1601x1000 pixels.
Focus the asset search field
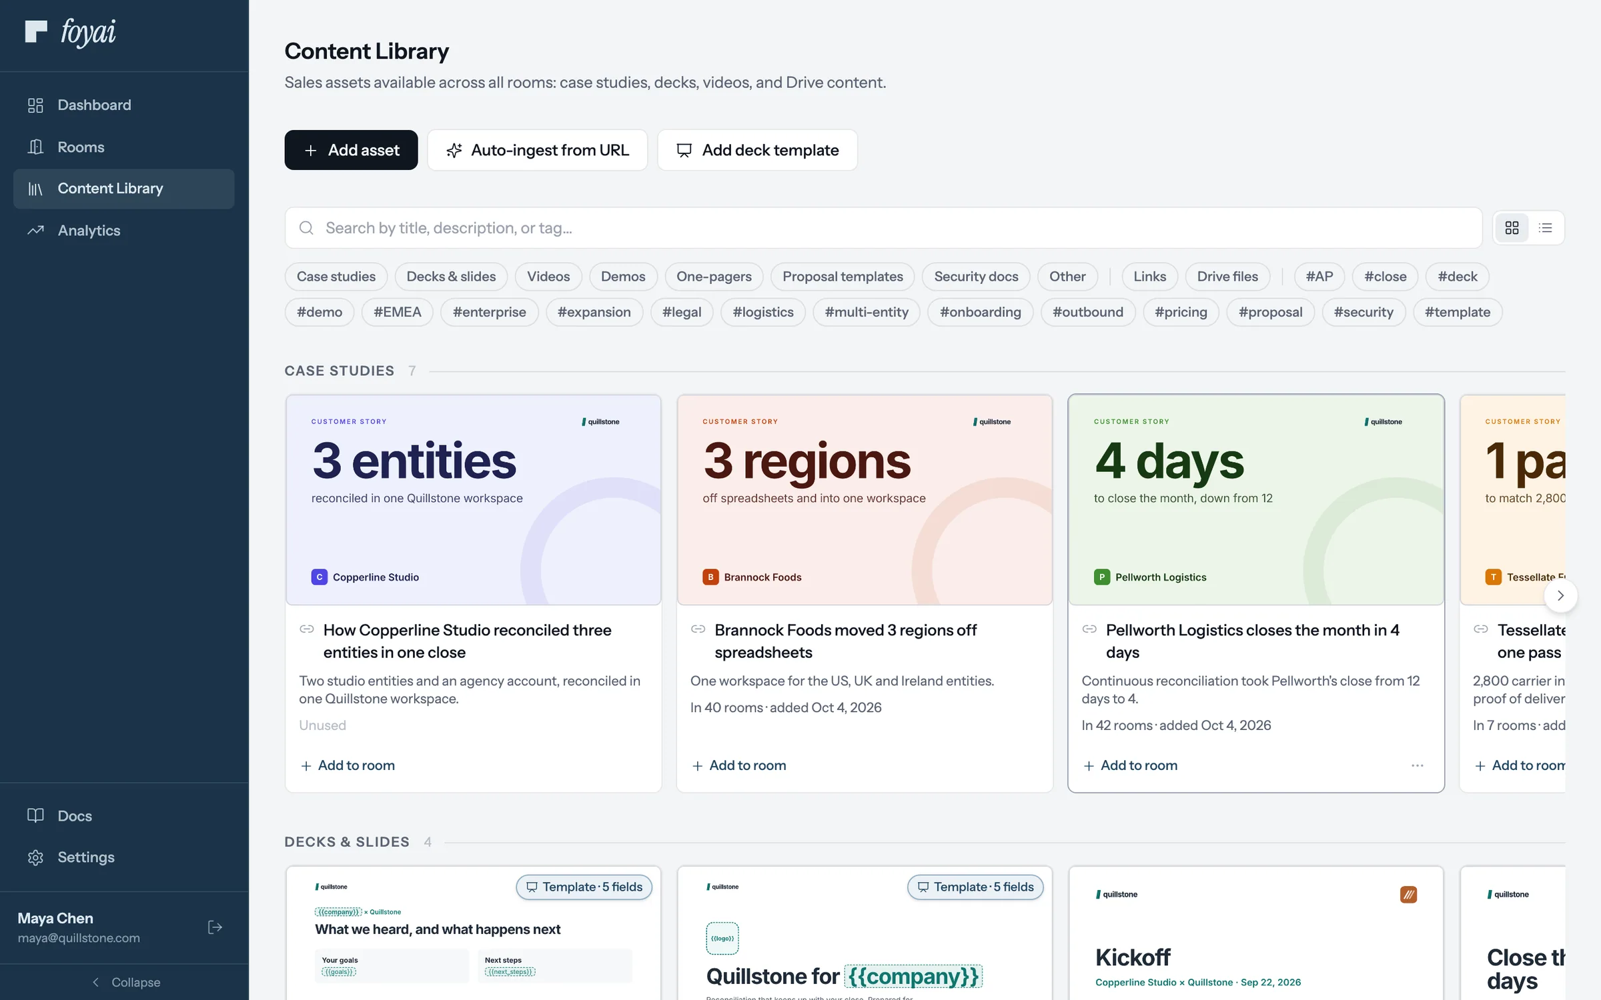[883, 228]
